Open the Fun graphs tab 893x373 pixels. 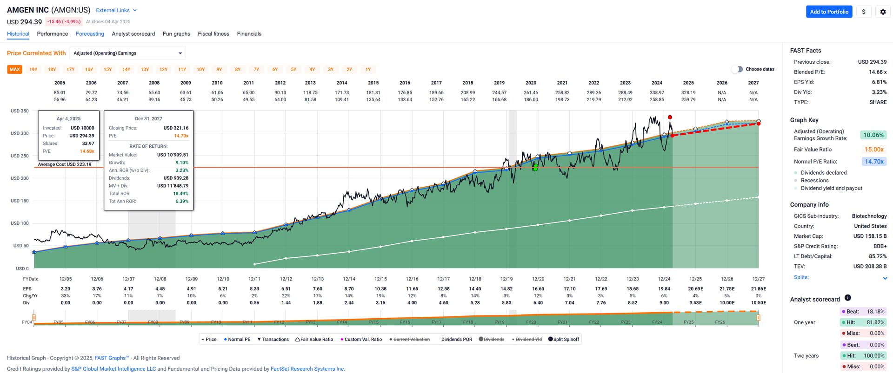click(x=176, y=34)
